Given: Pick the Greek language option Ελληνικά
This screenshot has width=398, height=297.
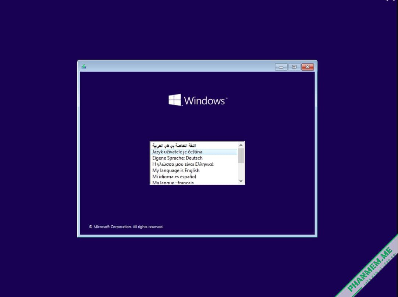Looking at the screenshot, I should point(194,164).
